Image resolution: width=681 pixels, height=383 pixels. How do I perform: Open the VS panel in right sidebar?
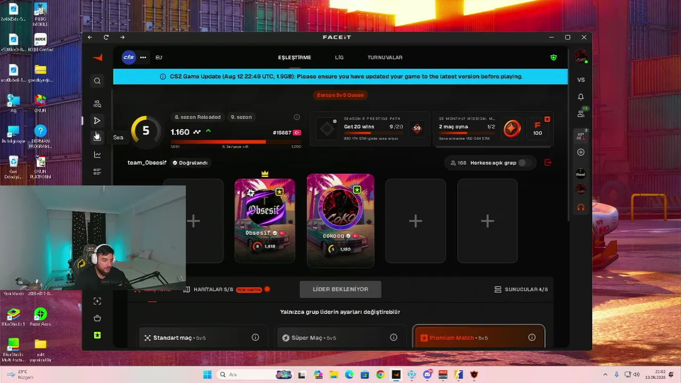pyautogui.click(x=581, y=80)
